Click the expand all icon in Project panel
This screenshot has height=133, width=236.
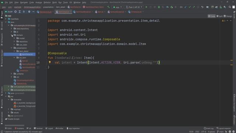(x=20, y=12)
